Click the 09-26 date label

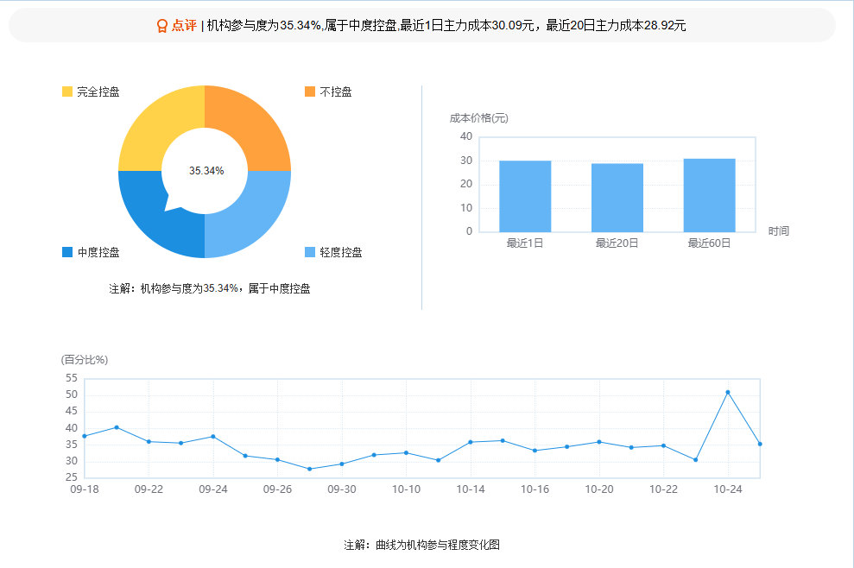(x=277, y=489)
